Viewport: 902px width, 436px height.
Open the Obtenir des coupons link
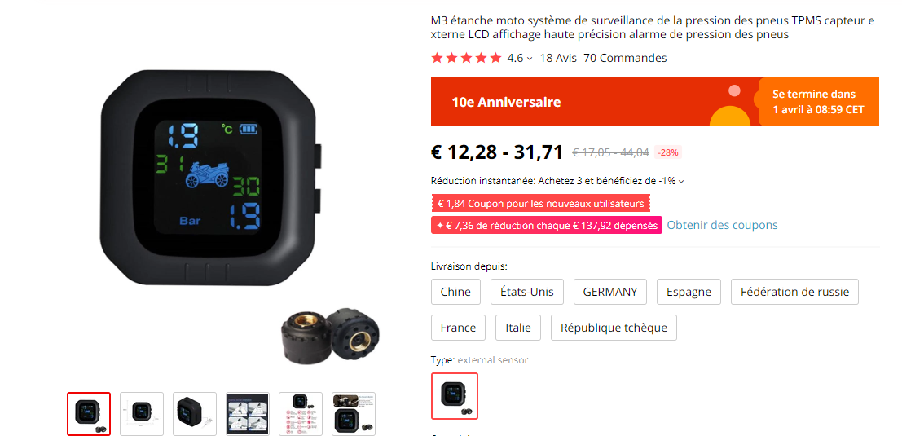722,225
